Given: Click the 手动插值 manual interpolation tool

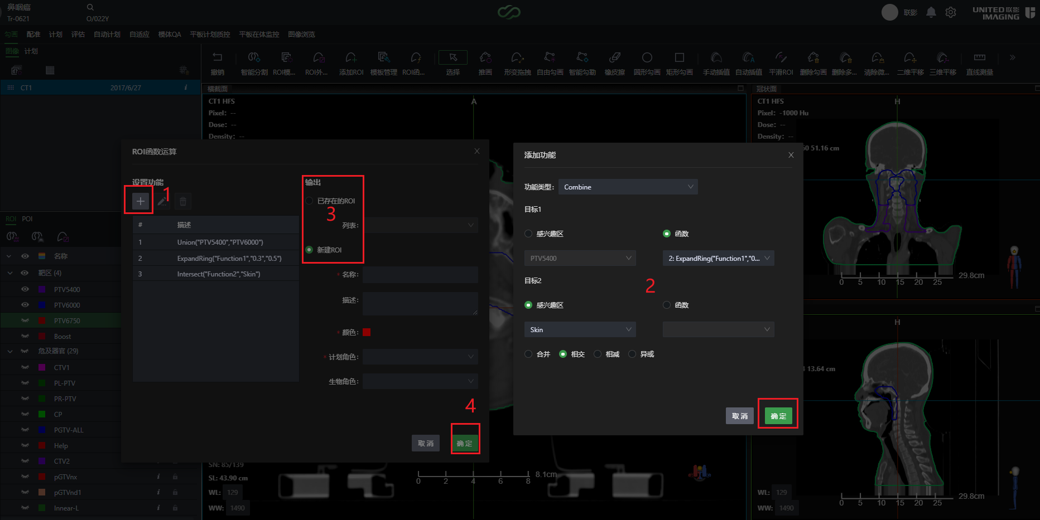Looking at the screenshot, I should [716, 64].
